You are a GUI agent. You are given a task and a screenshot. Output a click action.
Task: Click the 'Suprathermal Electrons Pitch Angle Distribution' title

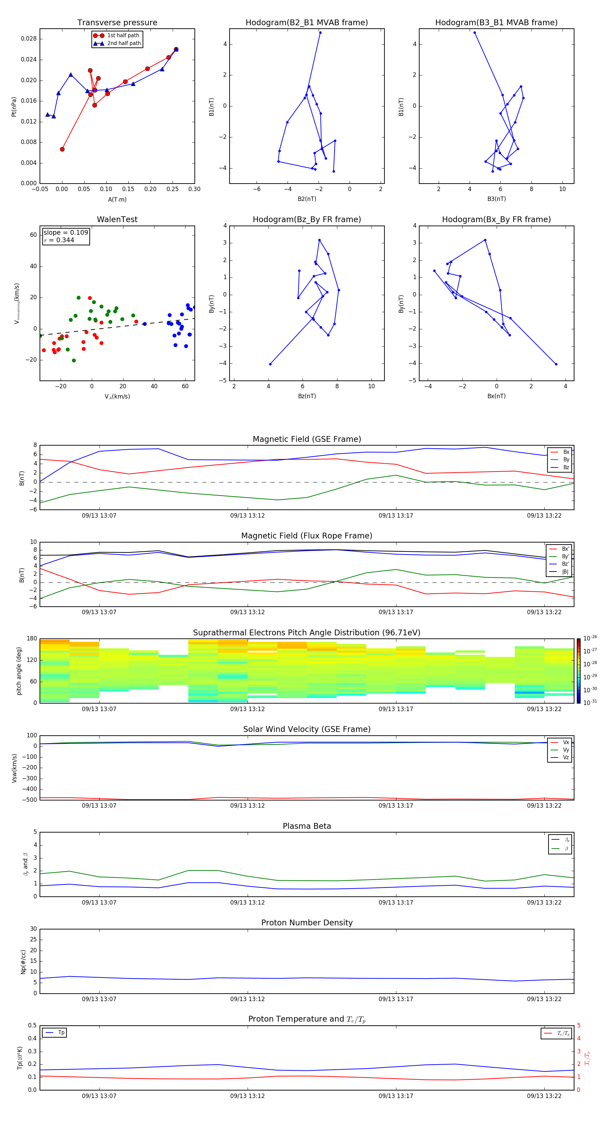point(307,633)
